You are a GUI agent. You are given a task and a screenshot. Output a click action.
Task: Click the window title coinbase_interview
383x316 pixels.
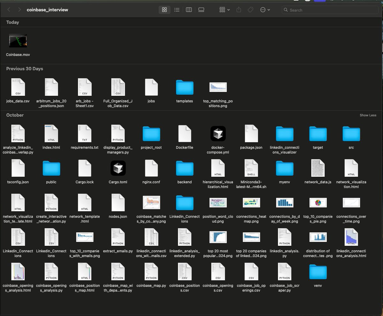click(x=48, y=10)
